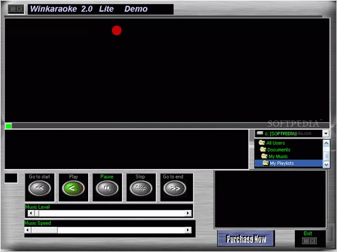Pause the song with the Pause button
The image size is (337, 252).
(x=107, y=188)
